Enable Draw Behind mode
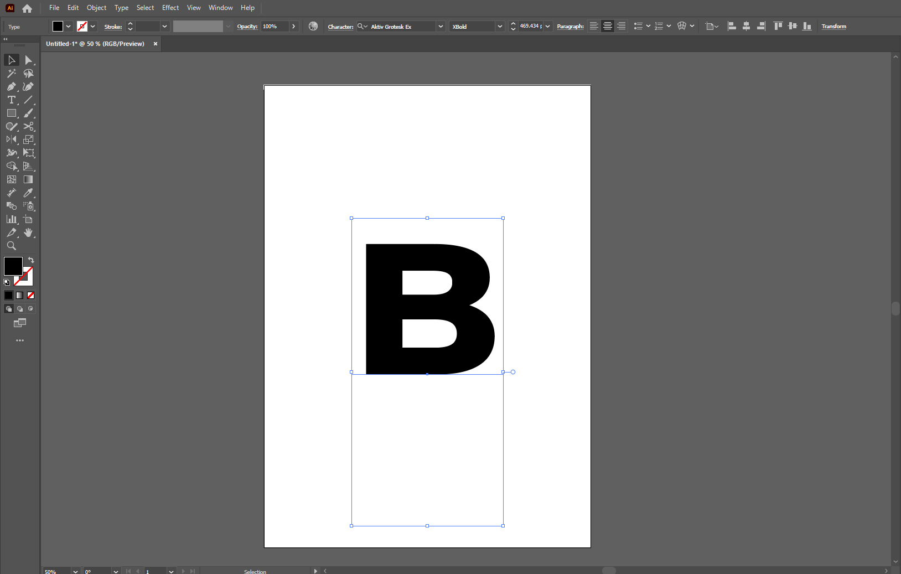Screen dimensions: 901x574 20,309
